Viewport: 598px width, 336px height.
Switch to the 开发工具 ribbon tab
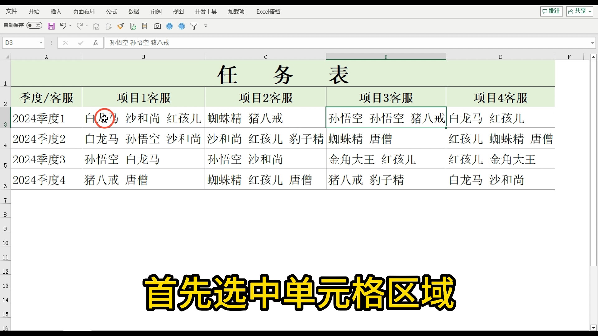tap(206, 12)
